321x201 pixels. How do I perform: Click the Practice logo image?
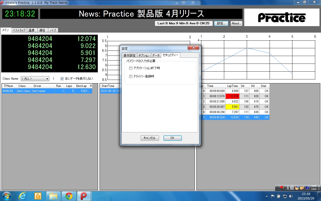click(282, 17)
